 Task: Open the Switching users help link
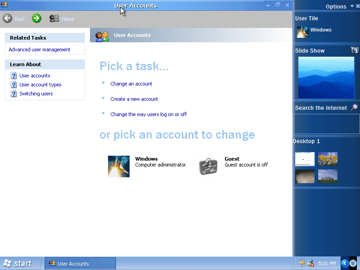[36, 94]
